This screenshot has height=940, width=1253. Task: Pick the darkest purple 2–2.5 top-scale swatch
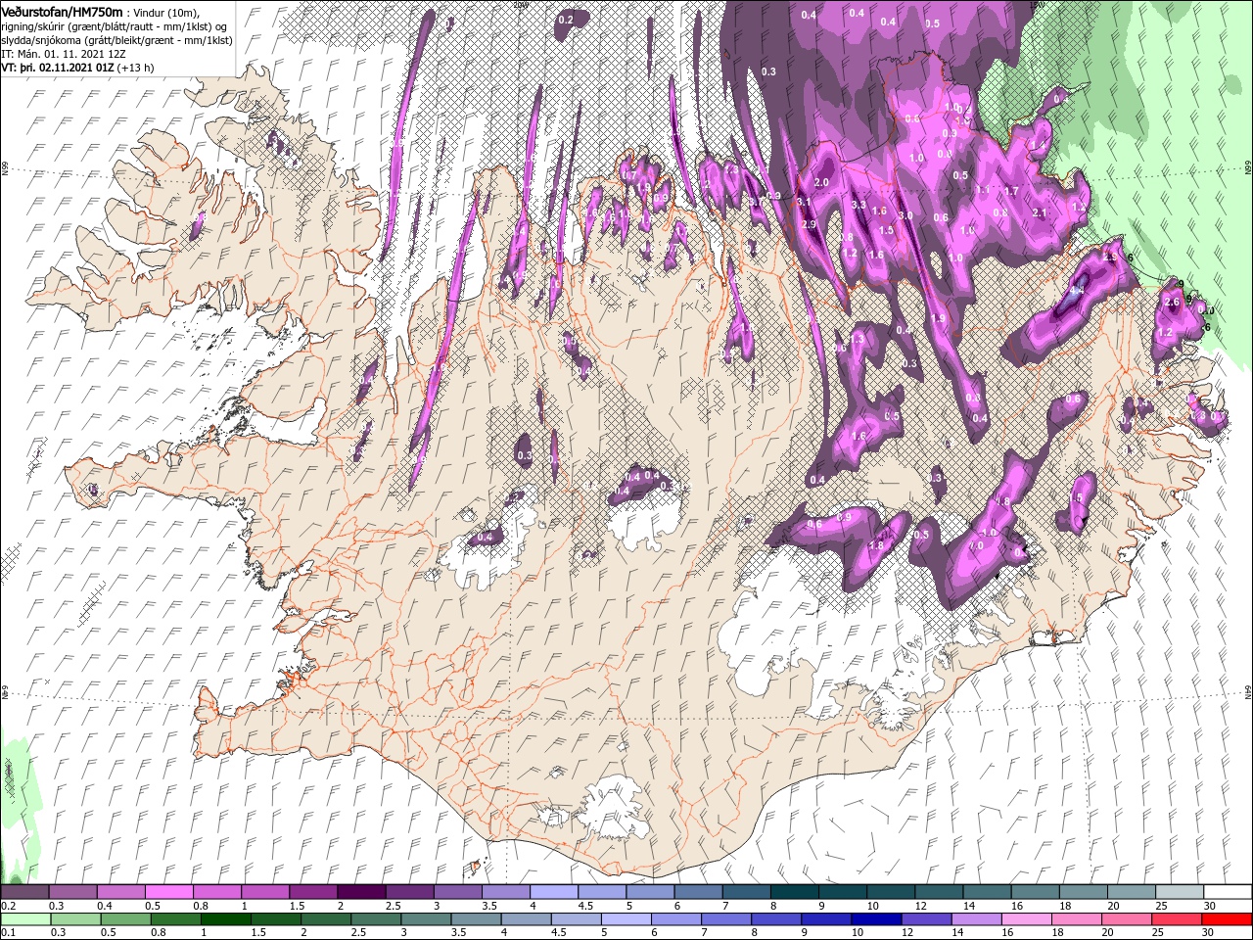pos(361,892)
